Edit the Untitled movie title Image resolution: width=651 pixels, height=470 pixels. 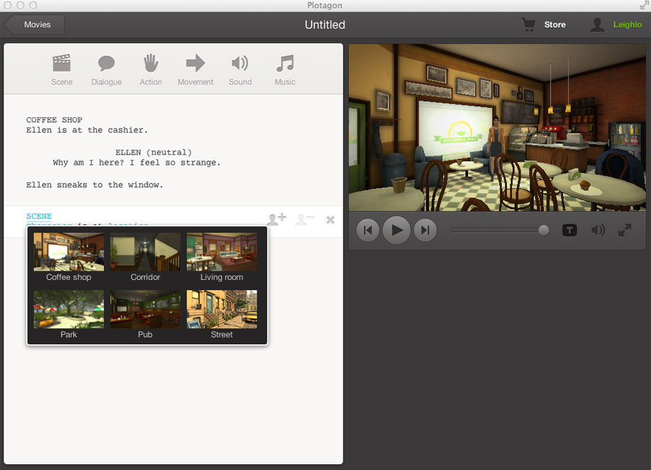(x=325, y=25)
